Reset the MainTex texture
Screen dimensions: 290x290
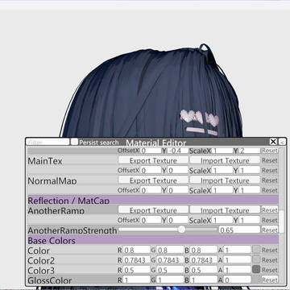tap(270, 160)
